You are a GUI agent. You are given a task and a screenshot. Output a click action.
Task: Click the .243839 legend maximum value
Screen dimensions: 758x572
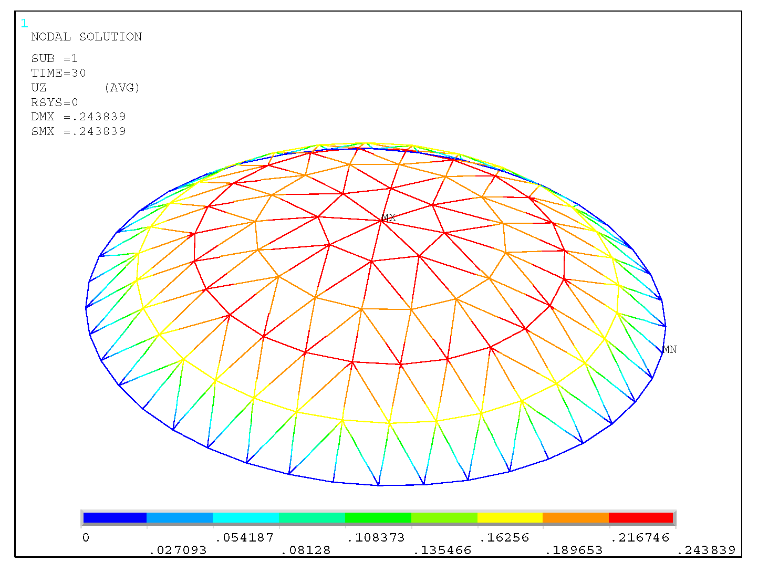click(x=705, y=550)
